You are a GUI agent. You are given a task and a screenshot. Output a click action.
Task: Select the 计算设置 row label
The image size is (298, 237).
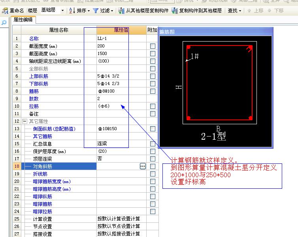coord(42,219)
